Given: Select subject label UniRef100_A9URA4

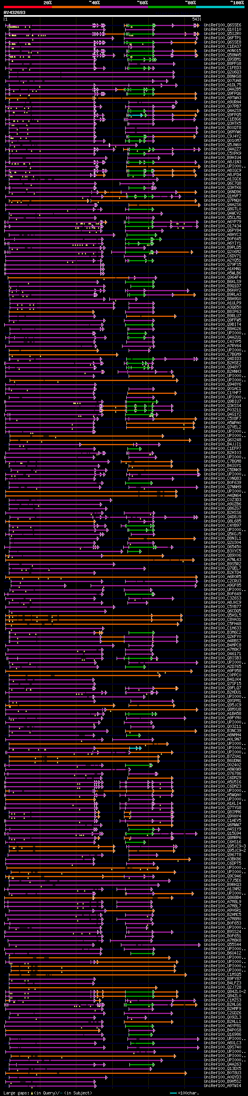Looking at the screenshot, I should coord(222,102).
